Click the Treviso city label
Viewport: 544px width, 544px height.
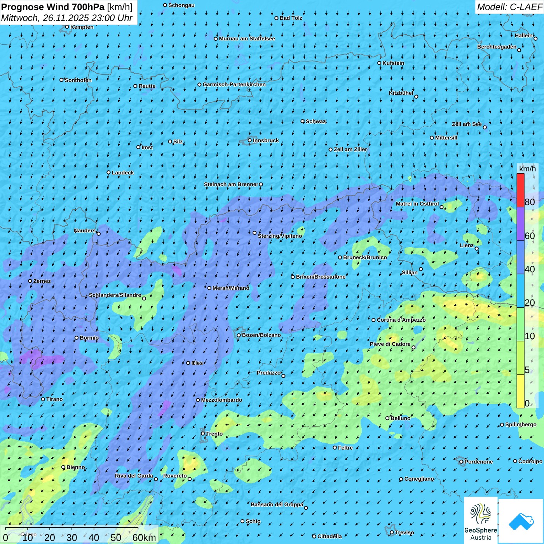click(405, 532)
